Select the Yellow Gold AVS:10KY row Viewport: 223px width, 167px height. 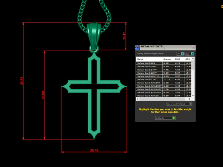(164, 86)
